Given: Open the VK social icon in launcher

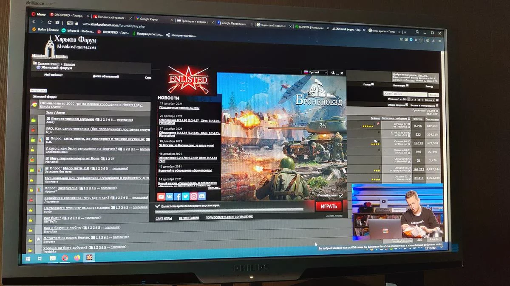Looking at the screenshot, I should (169, 197).
